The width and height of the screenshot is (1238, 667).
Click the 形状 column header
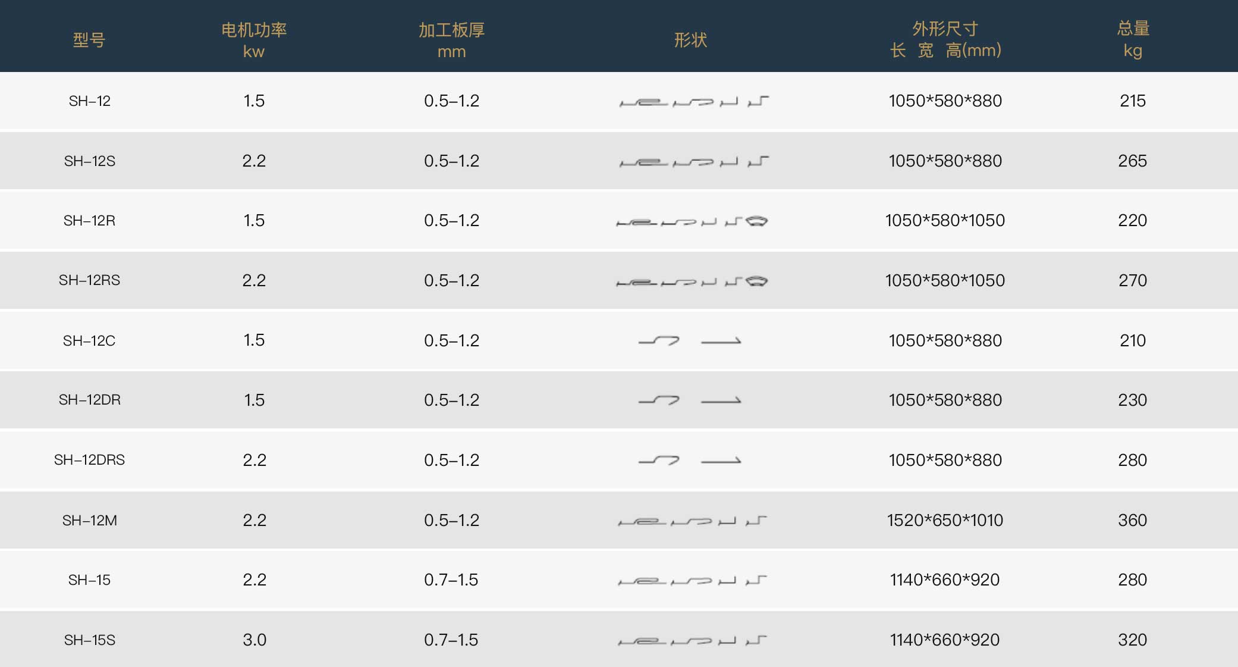[690, 40]
